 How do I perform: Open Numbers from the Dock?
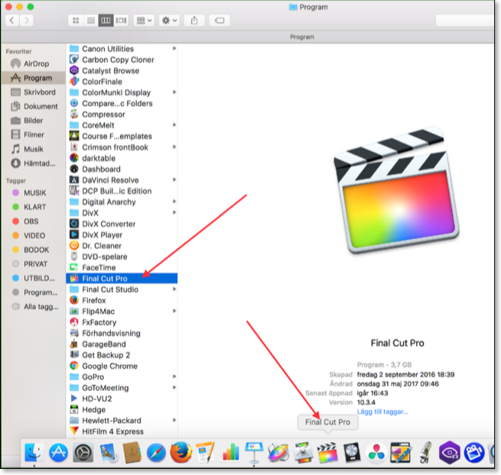coord(229,452)
